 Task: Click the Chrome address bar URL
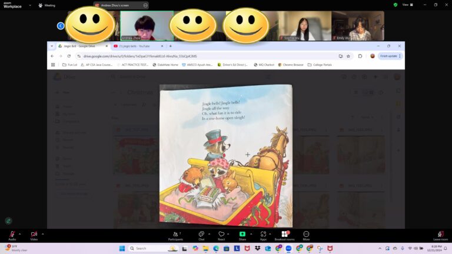click(140, 56)
